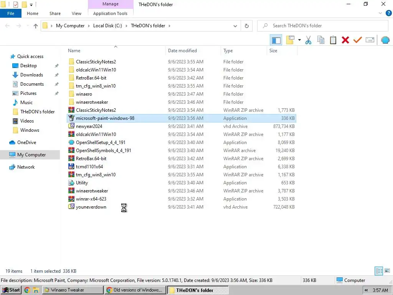
Task: Show hidden tray icons with the chevron
Action: 366,290
